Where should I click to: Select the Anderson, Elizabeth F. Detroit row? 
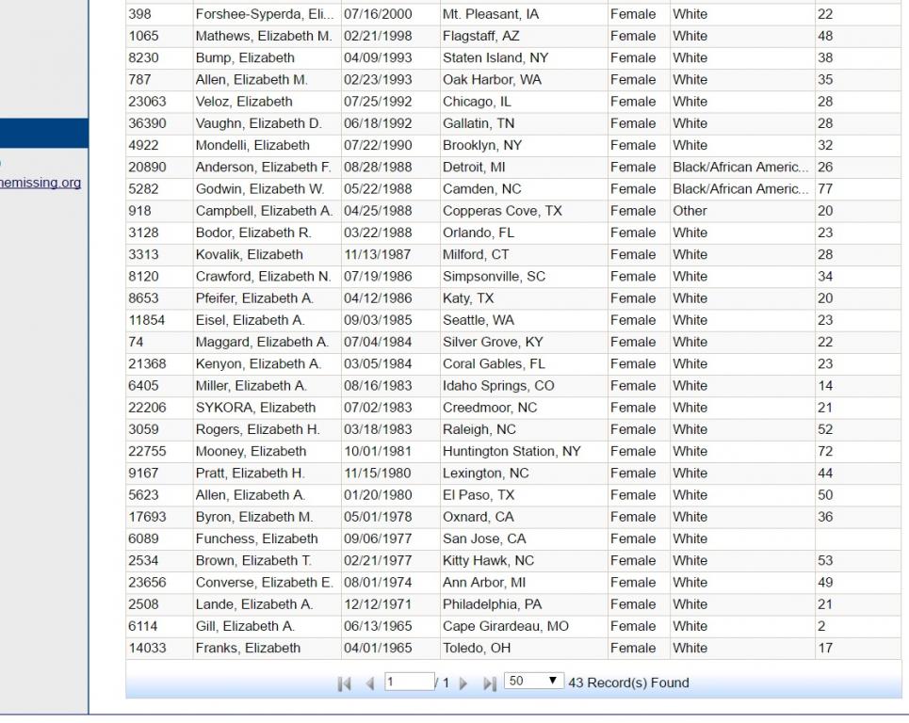pyautogui.click(x=264, y=168)
